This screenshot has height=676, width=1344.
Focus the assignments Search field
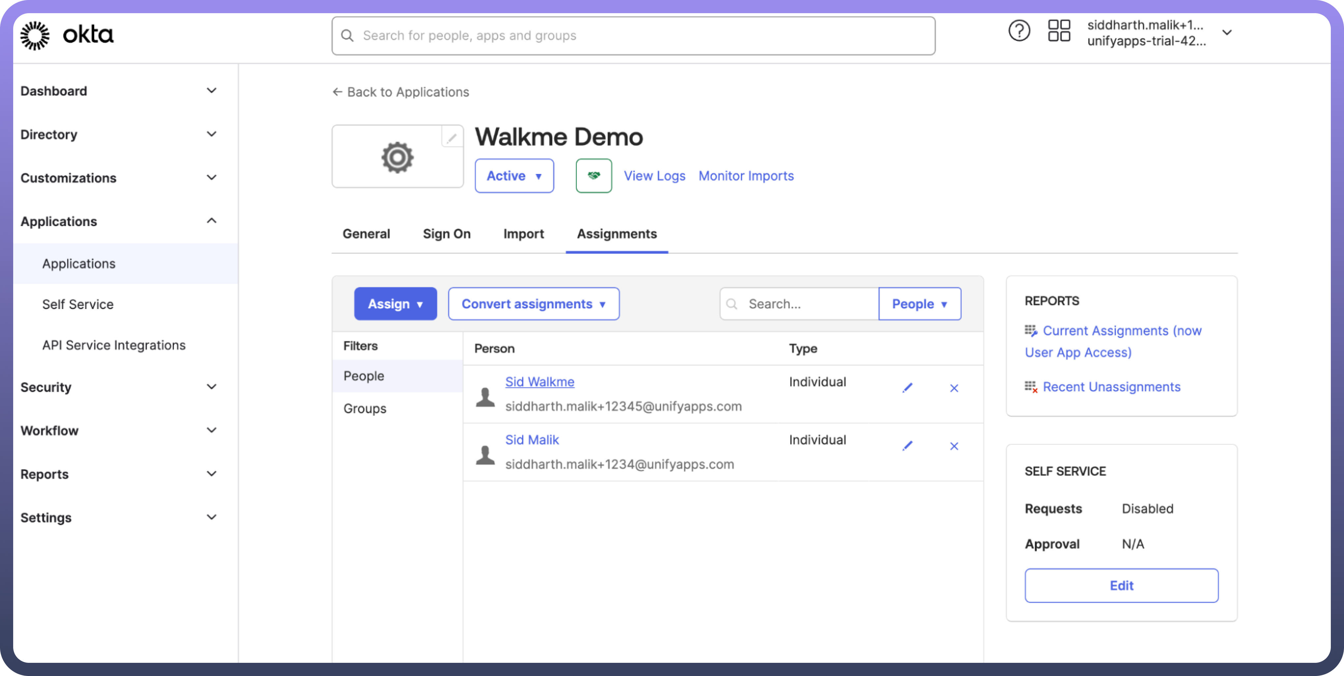(799, 304)
